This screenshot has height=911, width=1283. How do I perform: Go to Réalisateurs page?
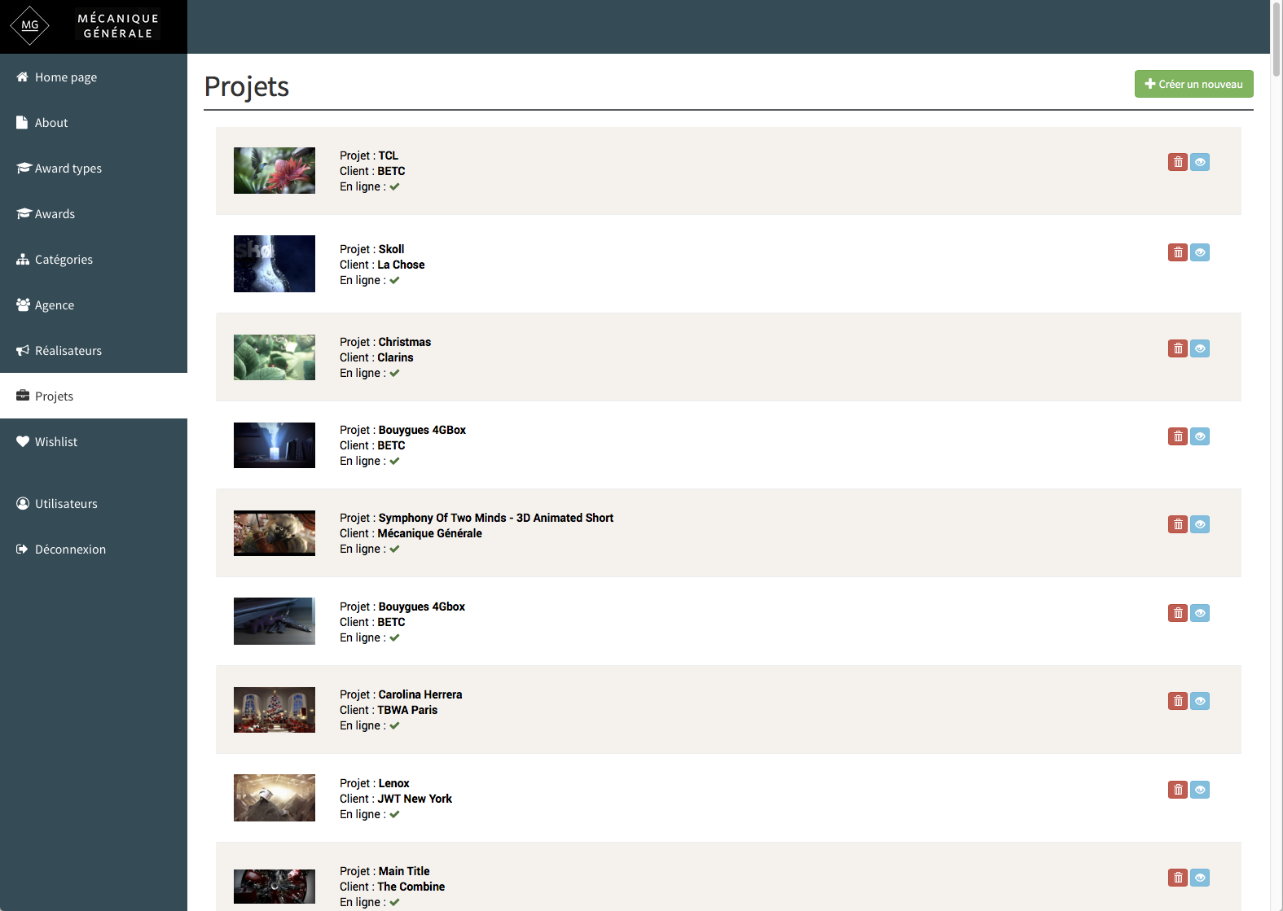pyautogui.click(x=94, y=351)
